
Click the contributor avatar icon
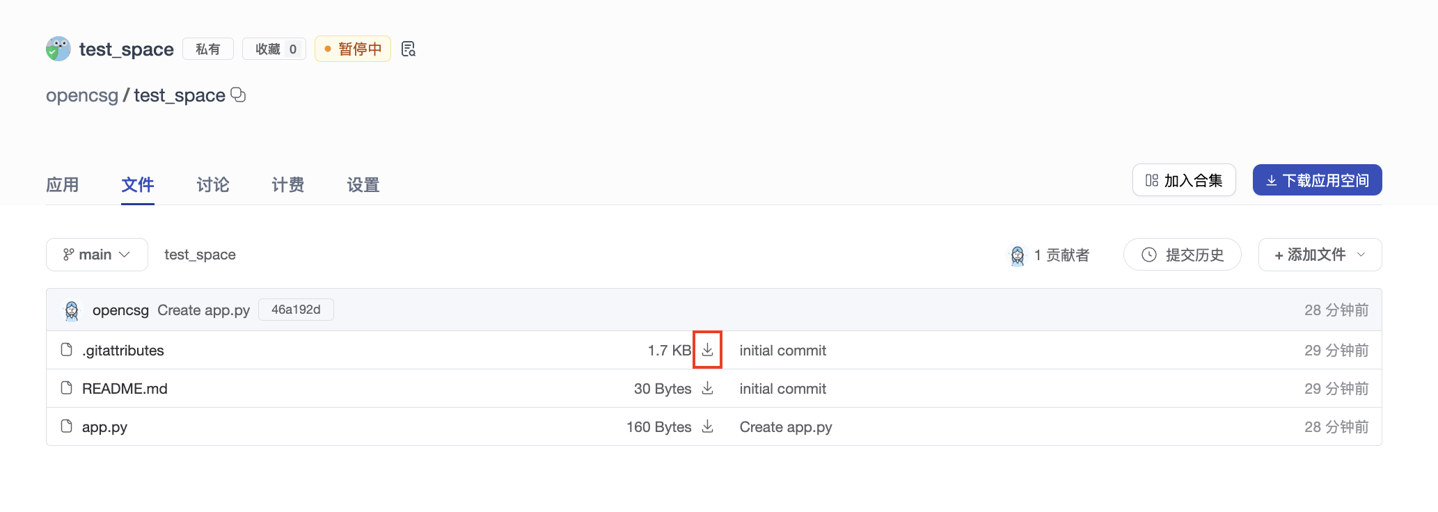point(1017,255)
